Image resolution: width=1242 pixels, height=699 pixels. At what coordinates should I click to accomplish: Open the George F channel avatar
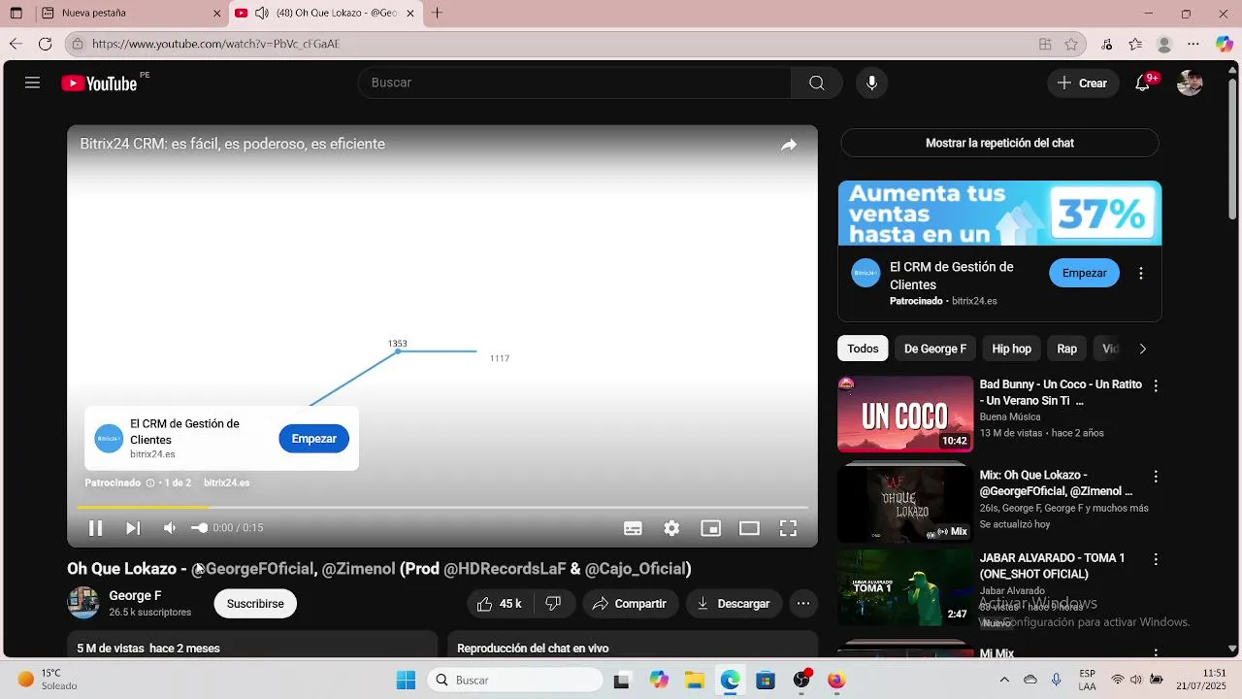pyautogui.click(x=83, y=603)
